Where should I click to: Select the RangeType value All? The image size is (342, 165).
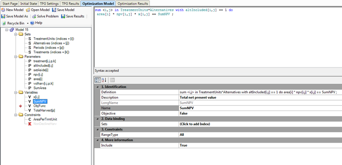click(181, 135)
